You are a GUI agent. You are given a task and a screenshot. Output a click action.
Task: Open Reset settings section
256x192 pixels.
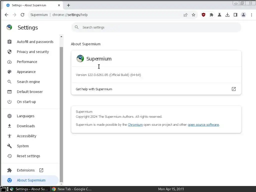tap(30, 156)
